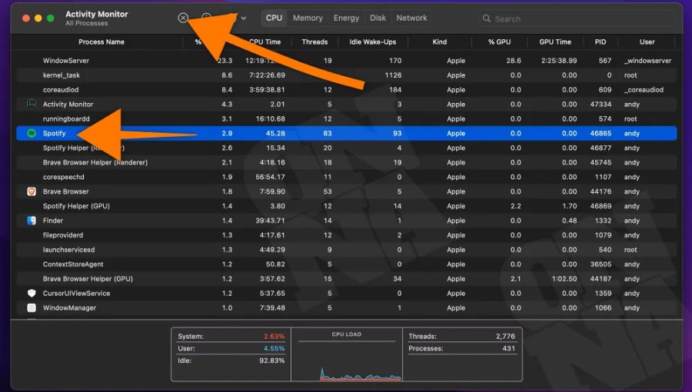Switch to the CPU tab
692x392 pixels.
[274, 18]
